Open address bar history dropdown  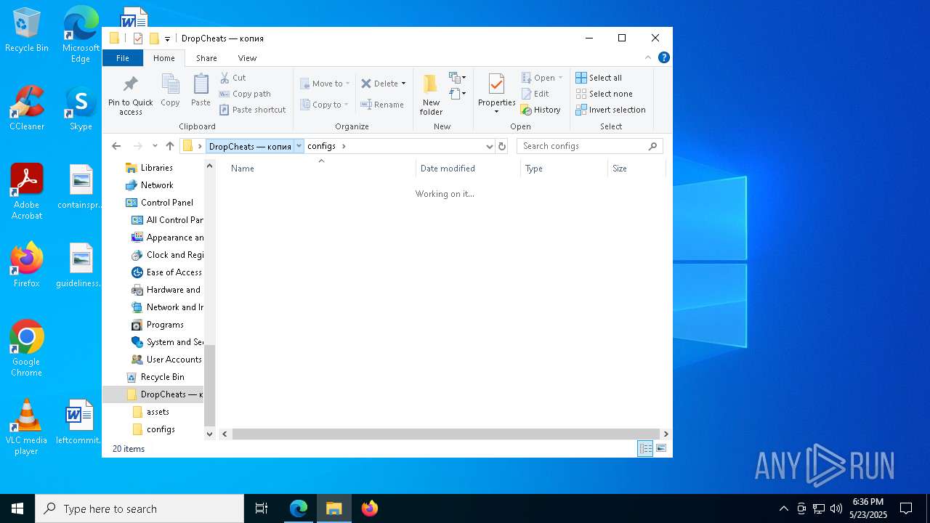tap(489, 146)
